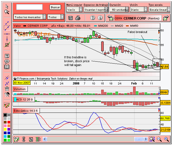Choose the vertical line tool
The image size is (173, 145).
tap(7, 39)
